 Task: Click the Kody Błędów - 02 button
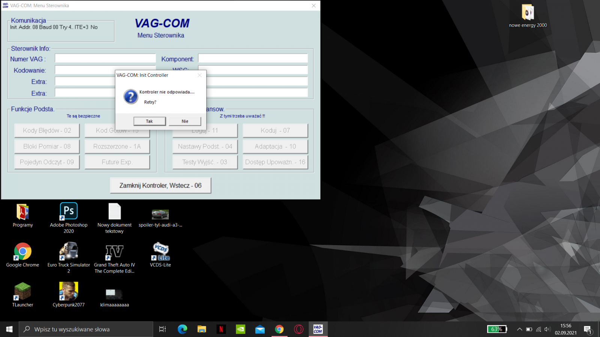point(47,131)
